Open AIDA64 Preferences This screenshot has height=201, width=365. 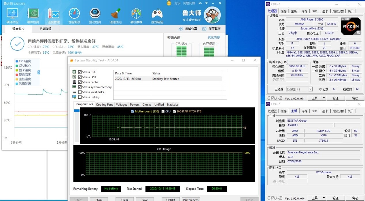coord(191,200)
